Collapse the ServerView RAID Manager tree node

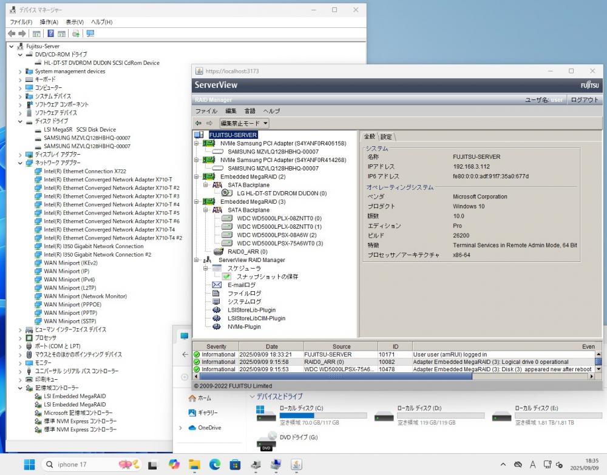click(x=197, y=260)
